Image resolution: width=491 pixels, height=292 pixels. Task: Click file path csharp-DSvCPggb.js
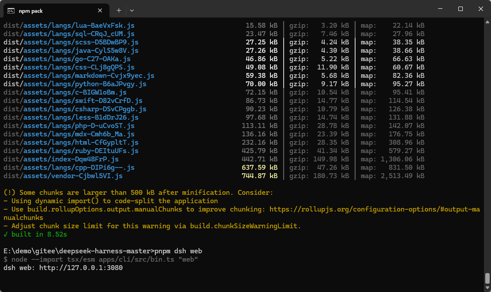point(75,109)
